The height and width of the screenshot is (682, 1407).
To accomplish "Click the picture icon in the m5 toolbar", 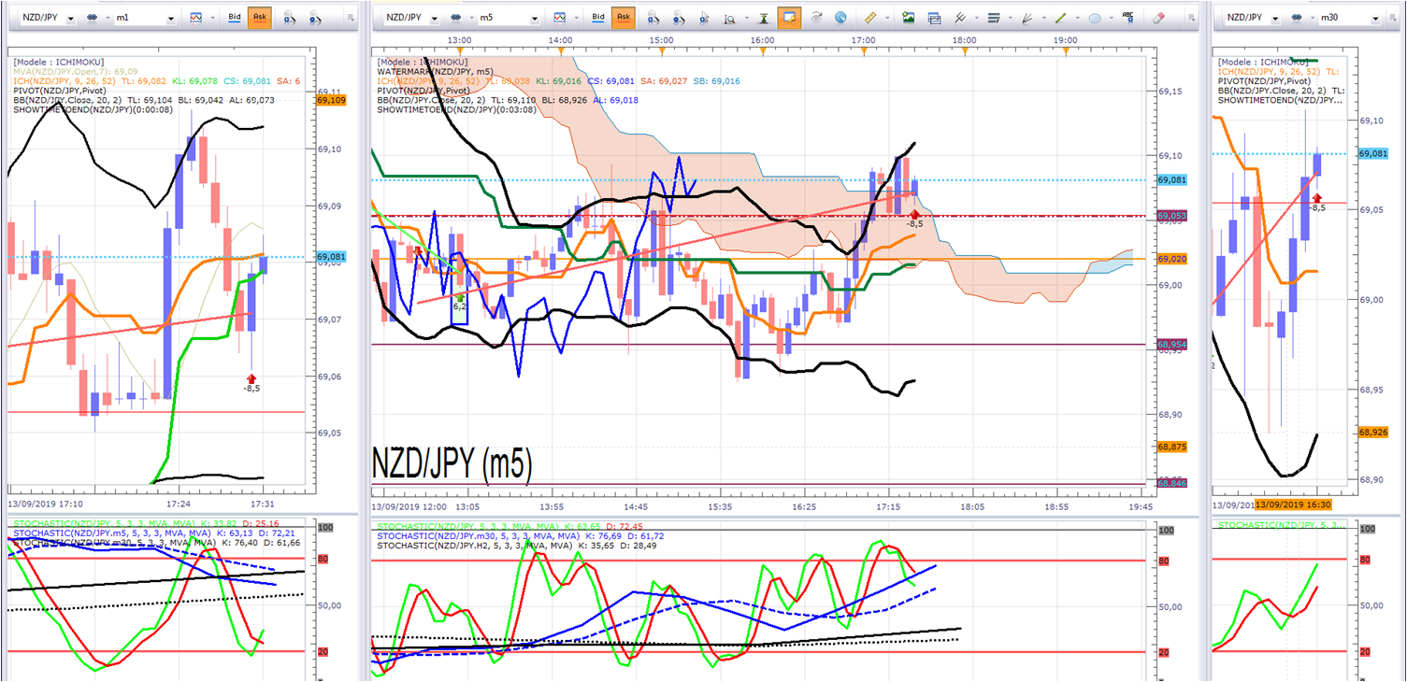I will pyautogui.click(x=908, y=18).
